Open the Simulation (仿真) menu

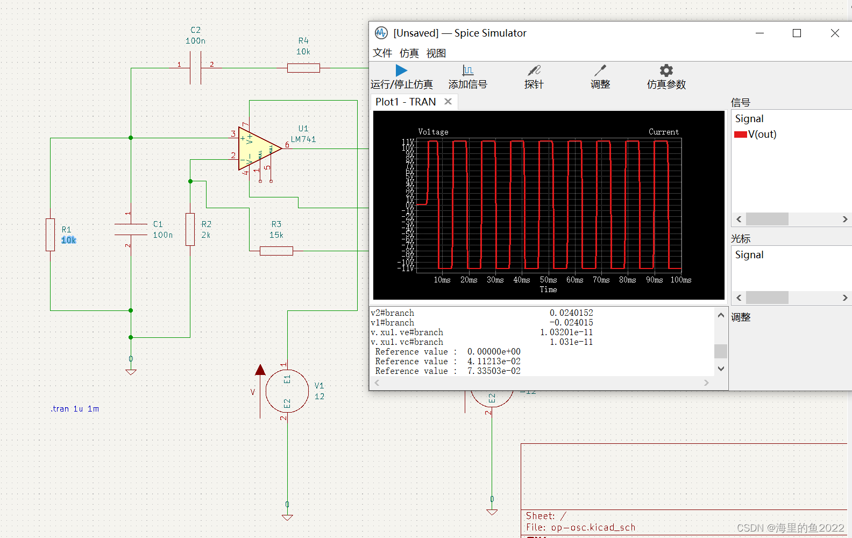click(409, 53)
